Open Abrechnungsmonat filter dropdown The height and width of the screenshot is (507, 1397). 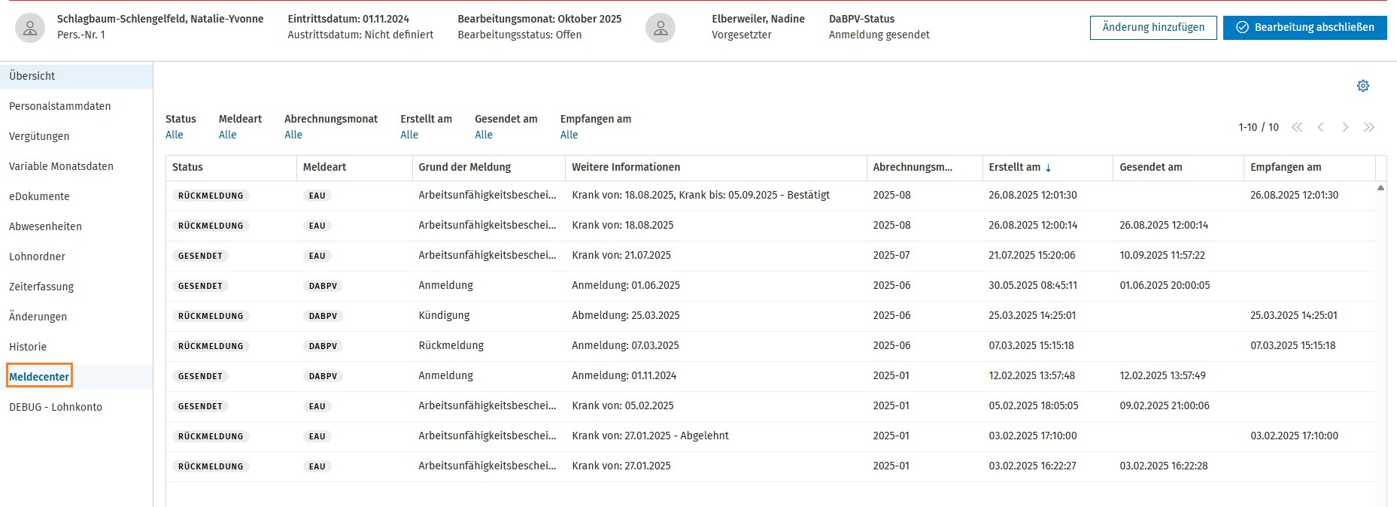tap(293, 135)
